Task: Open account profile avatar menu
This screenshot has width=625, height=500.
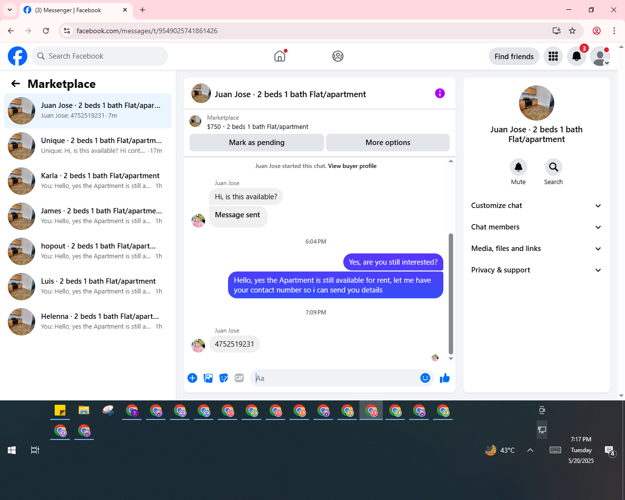Action: click(600, 56)
